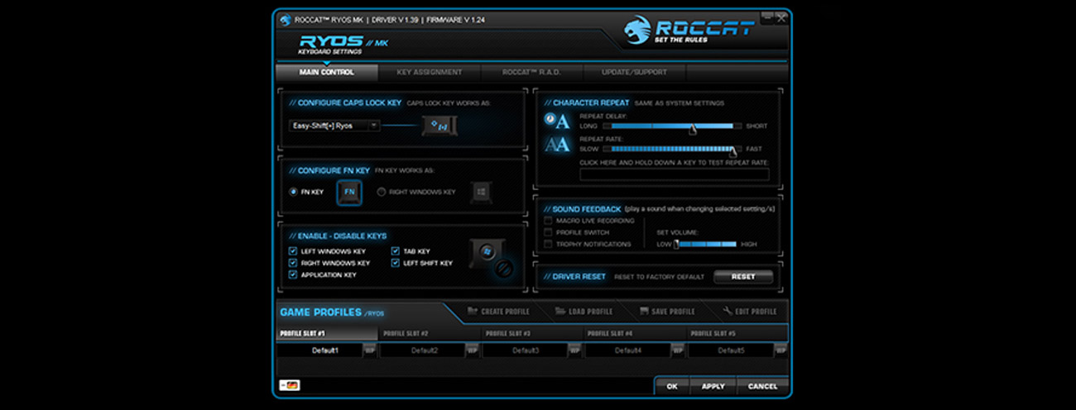Click the Repeat Delay slider
1076x410 pixels.
tap(671, 126)
